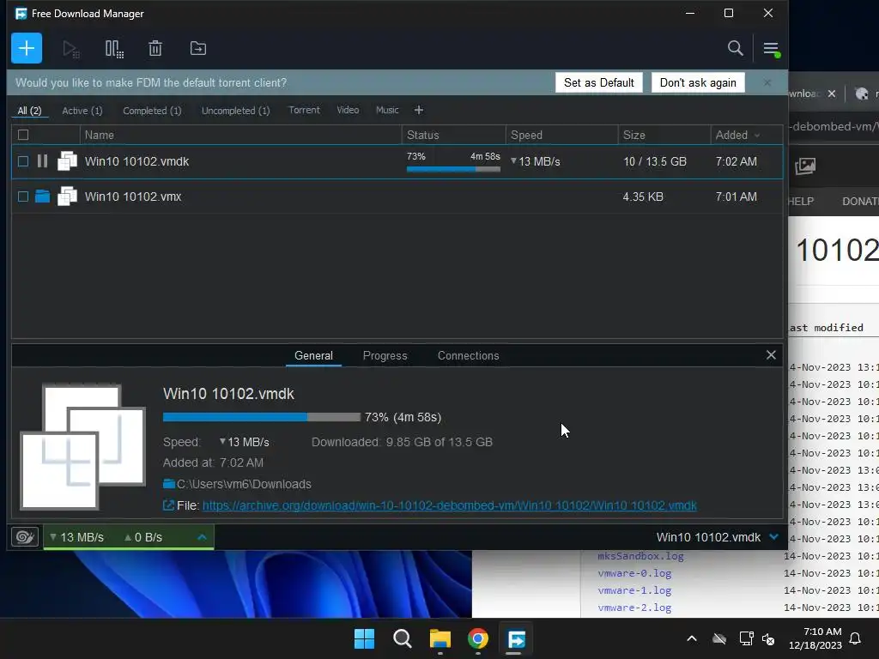Select the Win10 10102.vmx file name
Image resolution: width=879 pixels, height=659 pixels.
(133, 196)
